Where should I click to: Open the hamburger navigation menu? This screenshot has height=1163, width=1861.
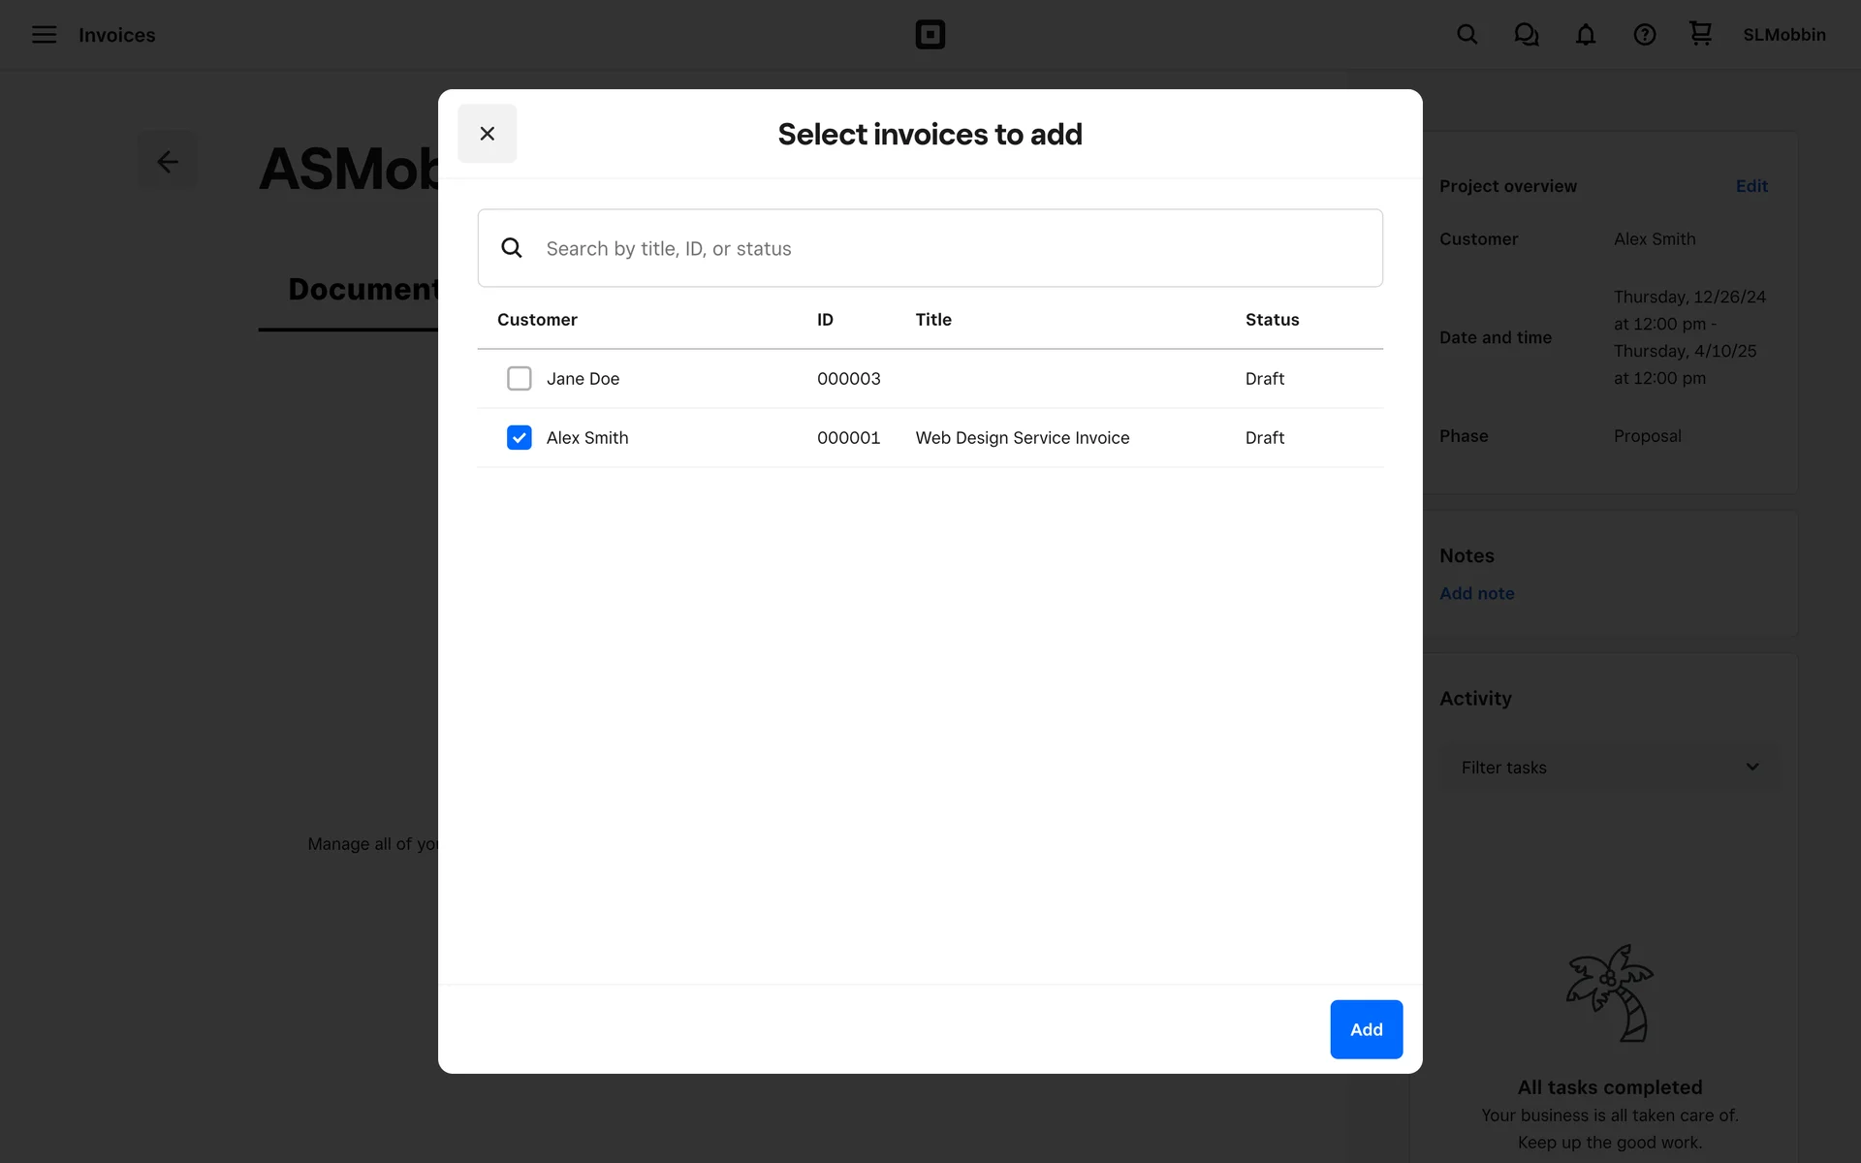44,35
